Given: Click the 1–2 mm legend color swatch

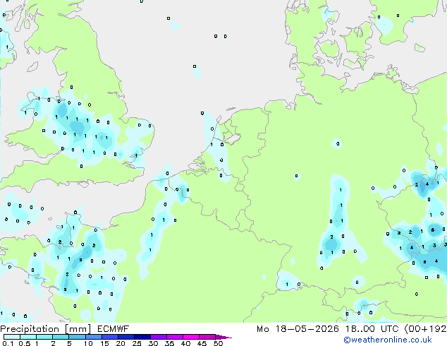Looking at the screenshot, I should pyautogui.click(x=44, y=337).
